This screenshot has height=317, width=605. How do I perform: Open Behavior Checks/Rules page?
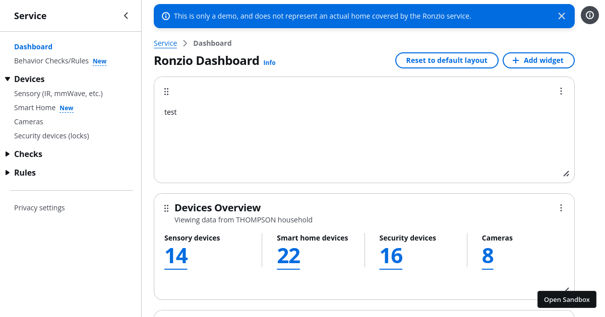click(51, 61)
